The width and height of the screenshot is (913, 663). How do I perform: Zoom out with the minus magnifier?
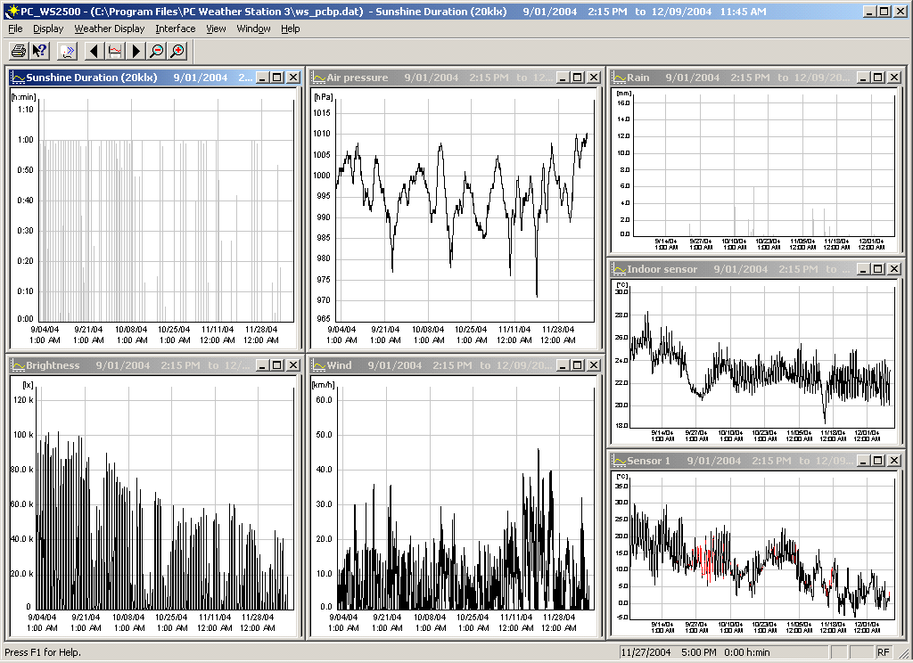click(157, 51)
